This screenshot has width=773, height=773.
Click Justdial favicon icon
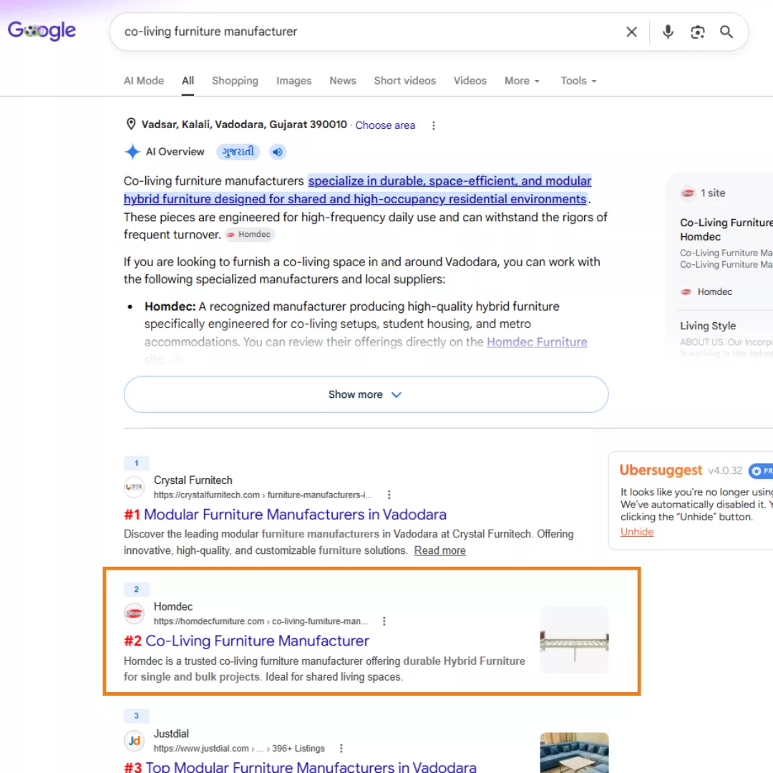coord(134,741)
